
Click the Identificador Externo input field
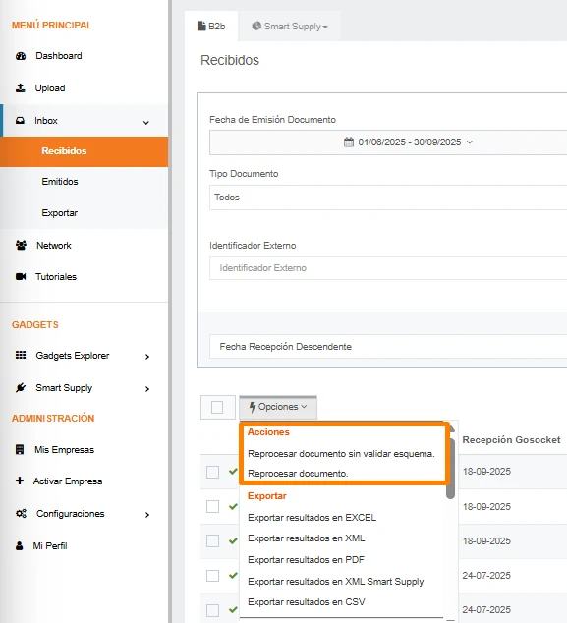(x=388, y=268)
